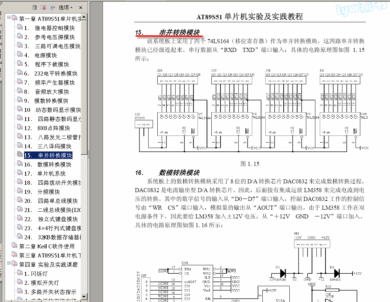
Task: Open the 3. 多路开关状态指示 bookmark
Action: 50,292
